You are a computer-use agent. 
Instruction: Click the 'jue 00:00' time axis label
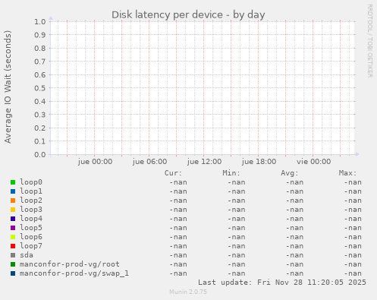[95, 162]
